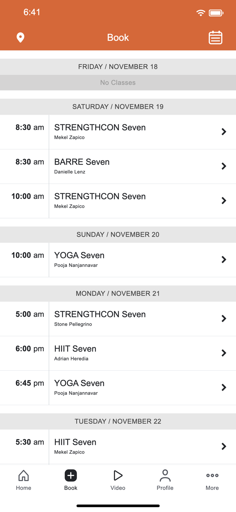Open the calendar icon in the header
Image resolution: width=236 pixels, height=512 pixels.
point(215,38)
